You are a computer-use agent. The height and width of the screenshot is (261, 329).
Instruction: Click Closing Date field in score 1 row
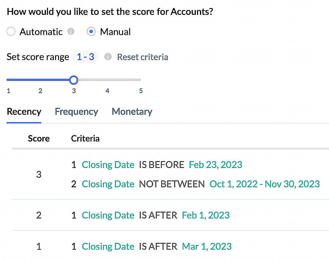coord(108,246)
